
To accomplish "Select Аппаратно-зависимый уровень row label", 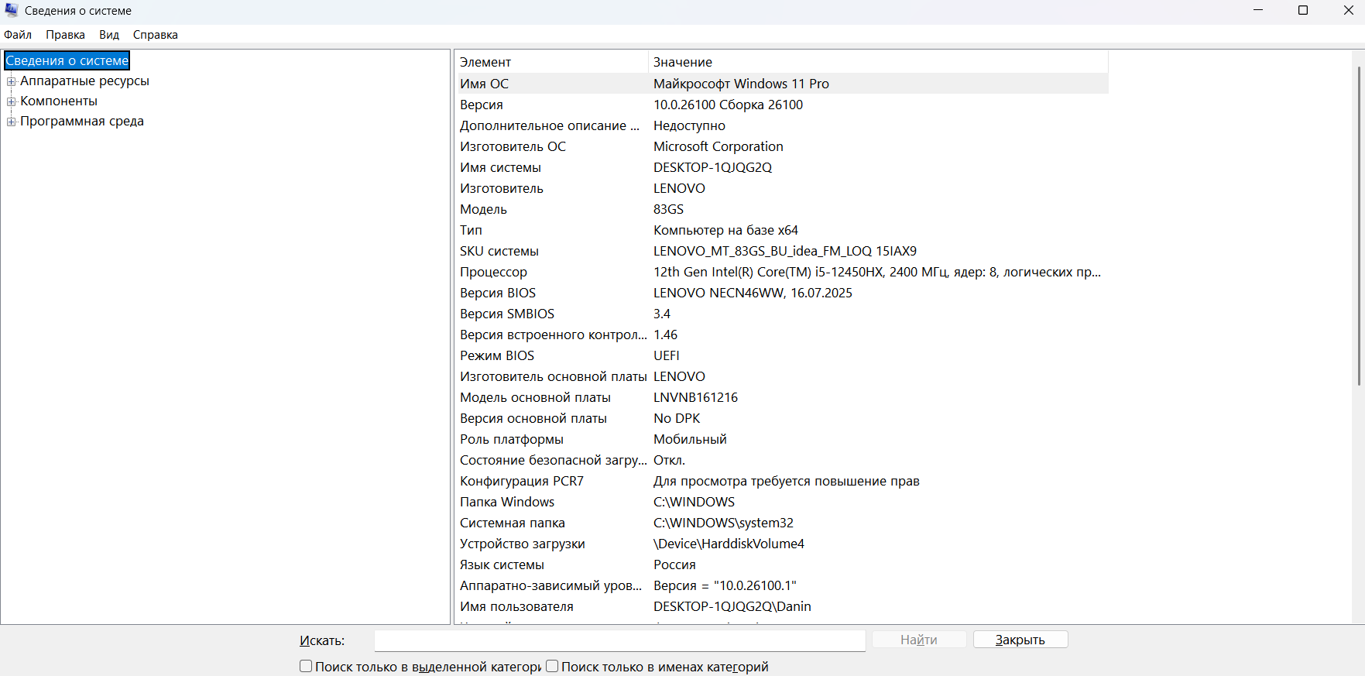I will tap(551, 585).
